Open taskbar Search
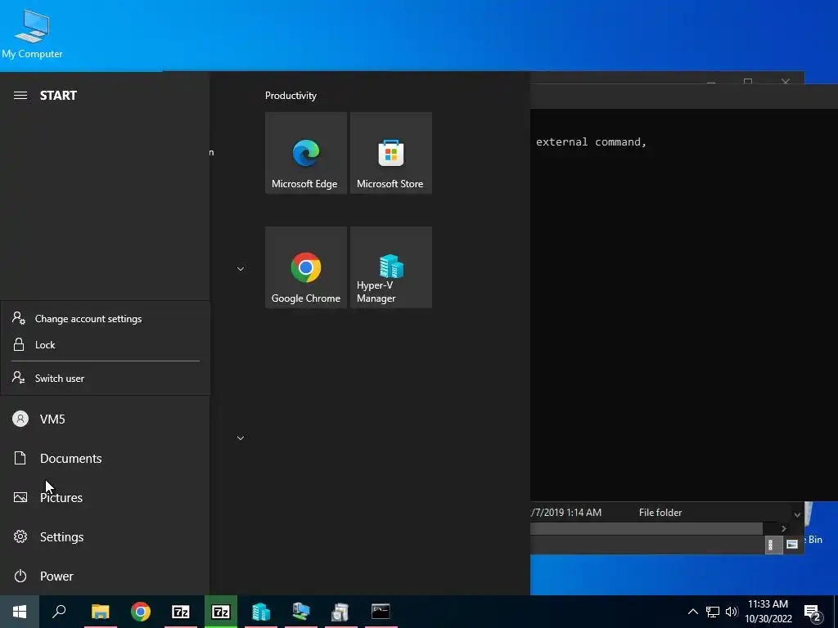 pos(59,612)
